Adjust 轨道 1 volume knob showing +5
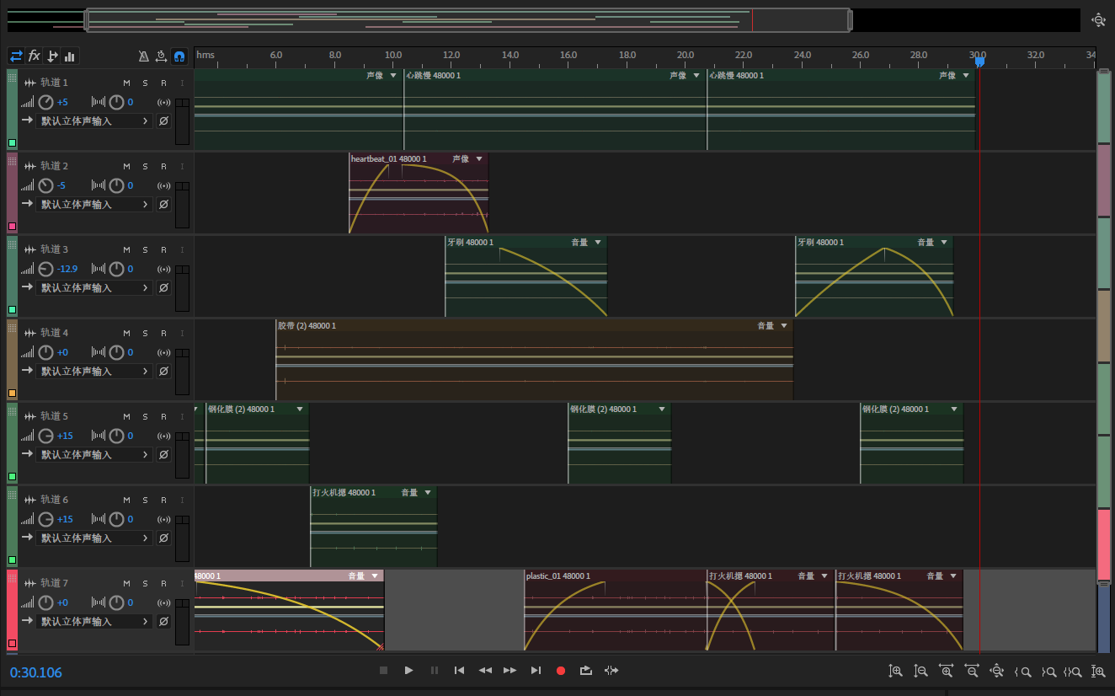The height and width of the screenshot is (696, 1115). 46,103
